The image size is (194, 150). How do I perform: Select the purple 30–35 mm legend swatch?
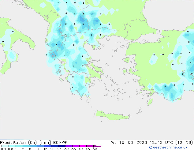pos(69,146)
